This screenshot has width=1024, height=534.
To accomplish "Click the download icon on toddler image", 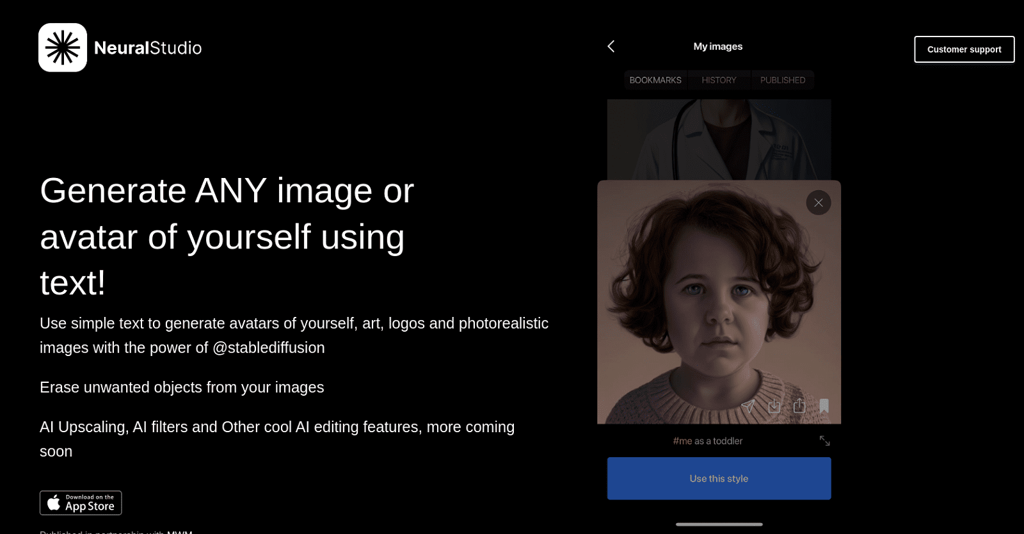I will pyautogui.click(x=774, y=406).
